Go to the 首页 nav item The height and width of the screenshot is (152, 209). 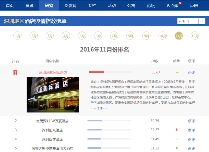click(10, 6)
